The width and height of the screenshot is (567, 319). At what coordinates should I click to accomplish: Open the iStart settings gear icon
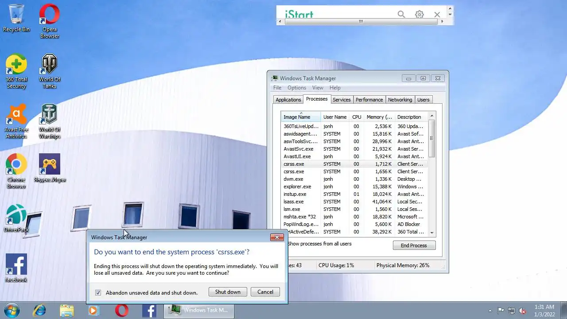[419, 15]
